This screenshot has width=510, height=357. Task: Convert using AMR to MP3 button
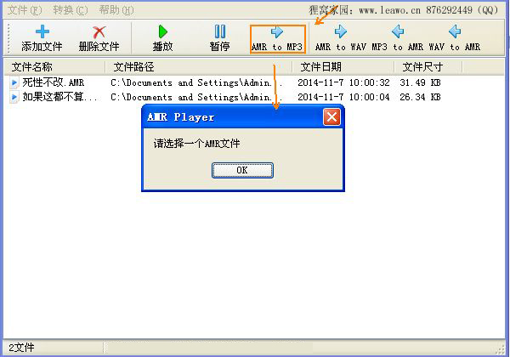click(x=277, y=39)
